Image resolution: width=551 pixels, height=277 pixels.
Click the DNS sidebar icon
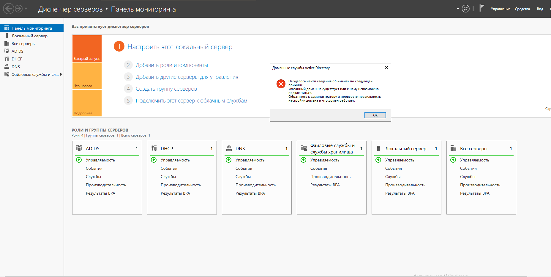(7, 66)
